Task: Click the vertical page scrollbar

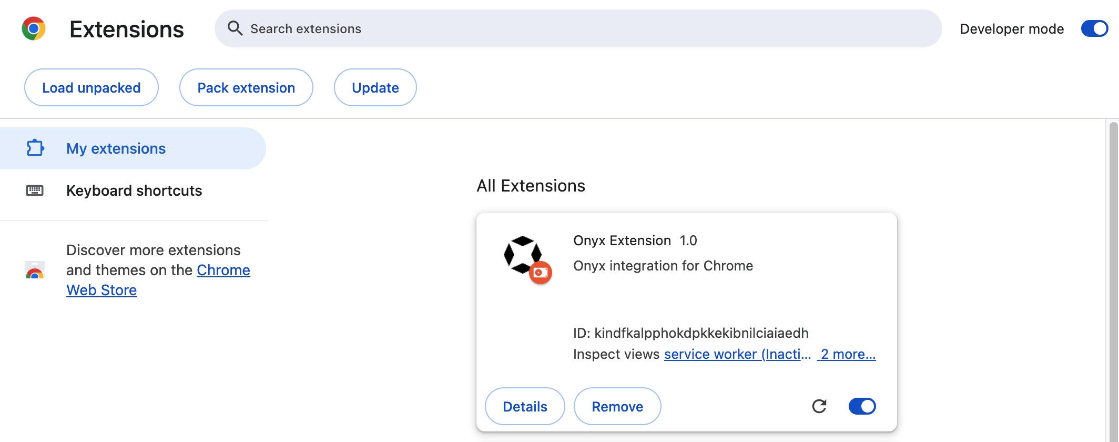Action: coord(1113,282)
